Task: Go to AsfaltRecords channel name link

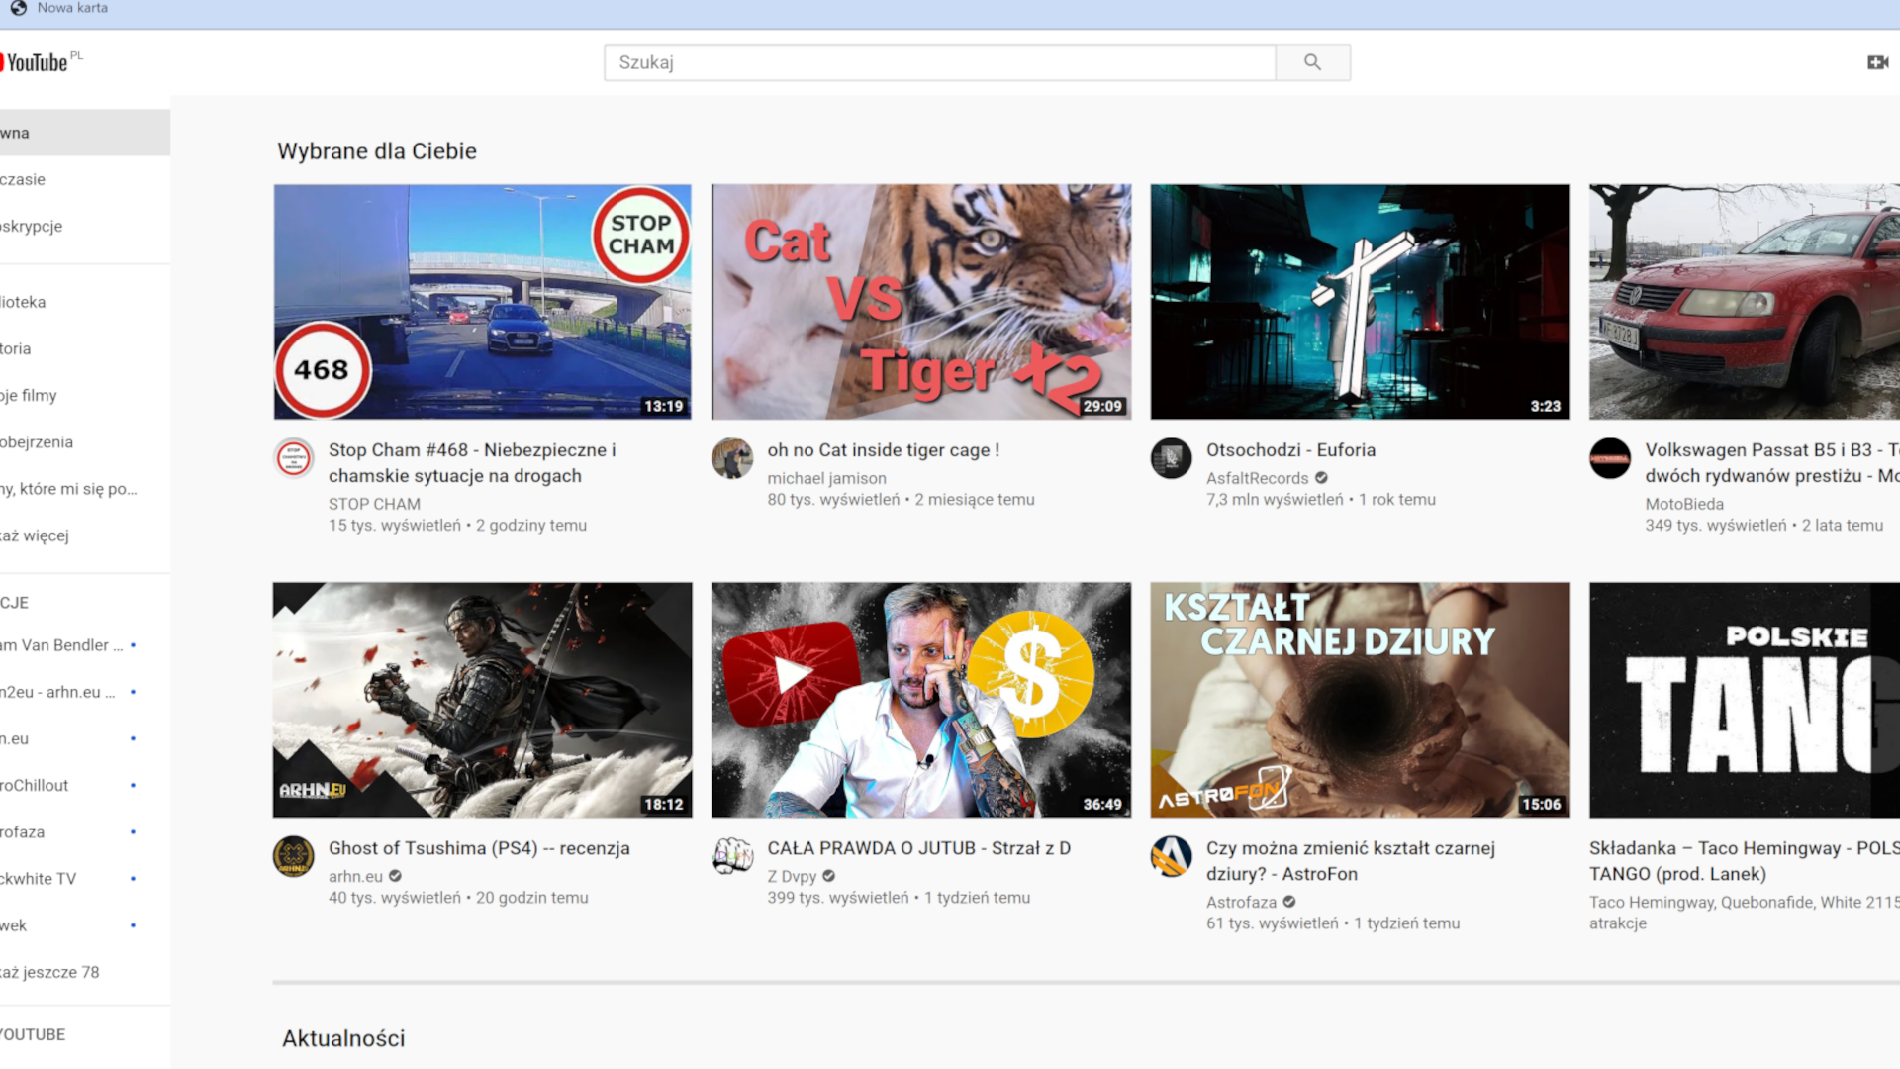Action: [1257, 478]
